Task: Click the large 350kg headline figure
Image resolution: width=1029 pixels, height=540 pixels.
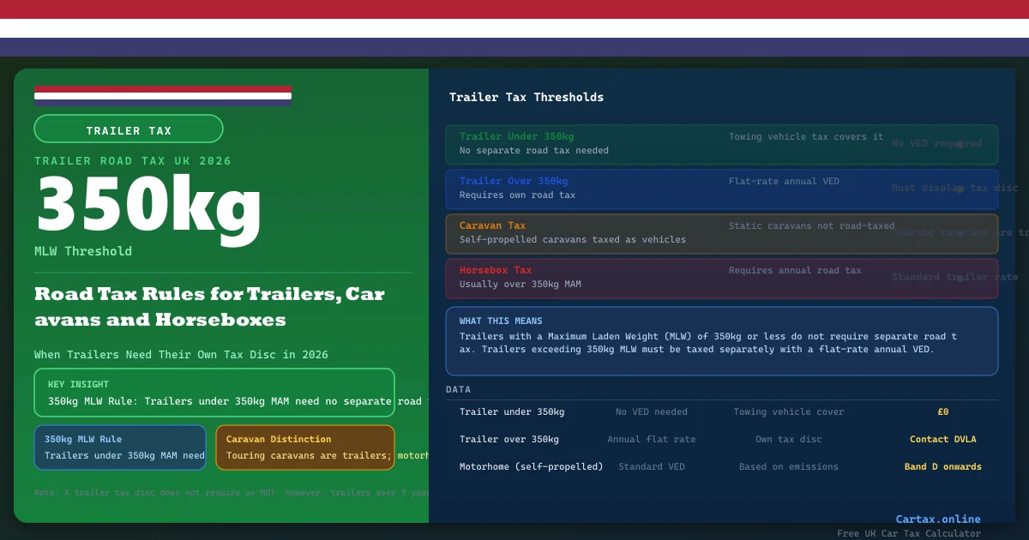Action: pos(148,204)
